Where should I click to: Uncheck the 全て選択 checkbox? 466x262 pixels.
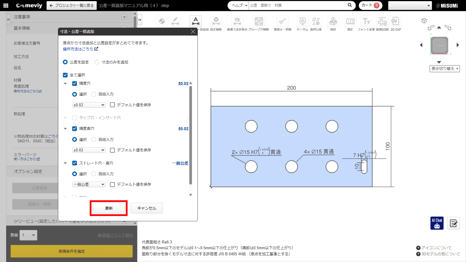pyautogui.click(x=65, y=75)
